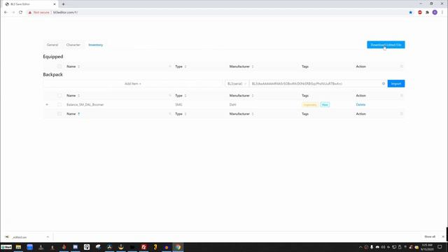Click the Legendary tag on Boomer item
Image resolution: width=448 pixels, height=252 pixels.
coord(310,104)
